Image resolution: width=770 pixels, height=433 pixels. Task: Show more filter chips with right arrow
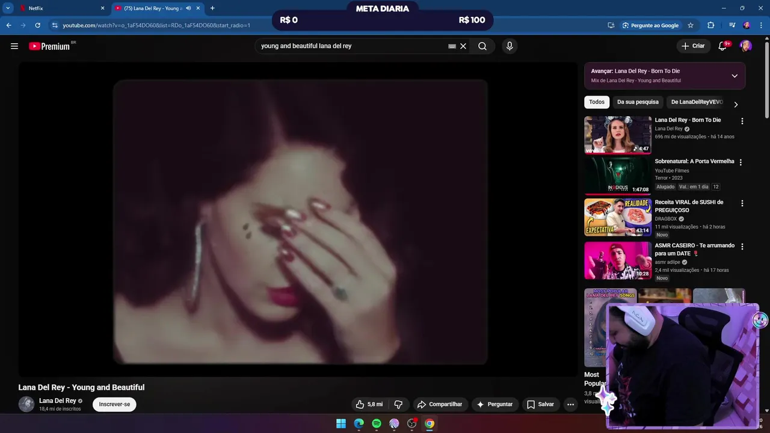736,104
